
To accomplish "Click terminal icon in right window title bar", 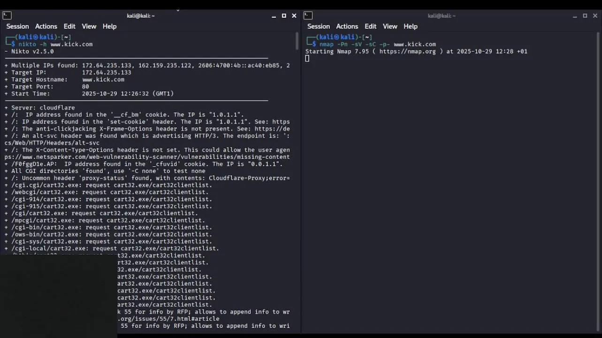I will 308,15.
